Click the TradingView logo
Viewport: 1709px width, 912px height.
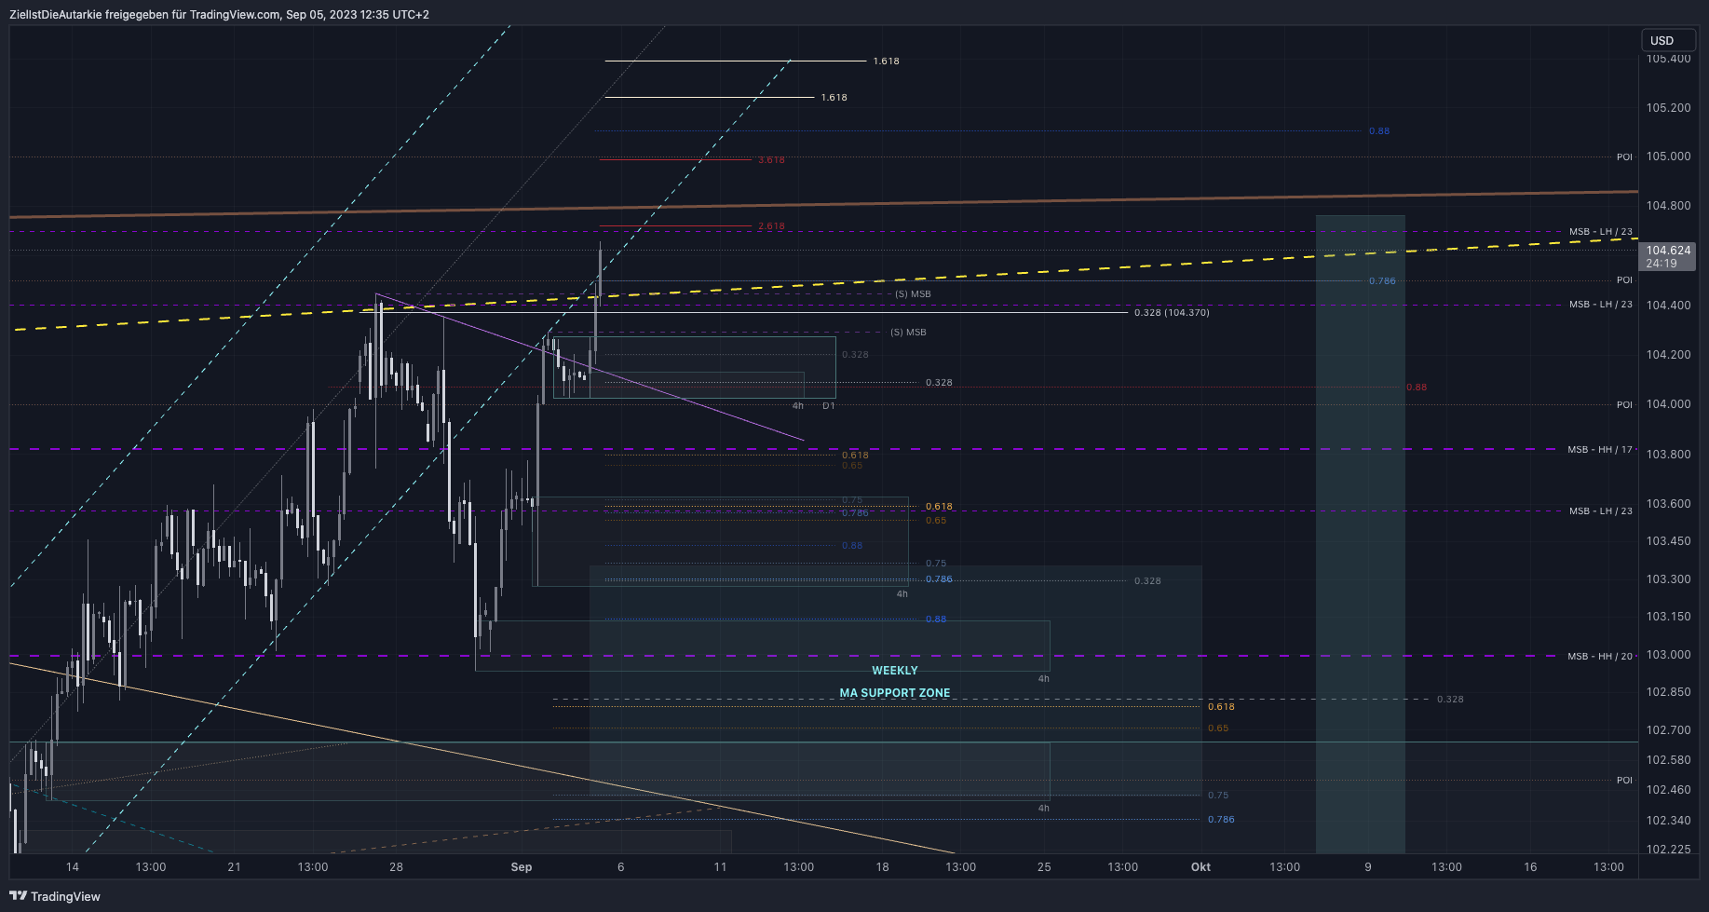tap(55, 896)
